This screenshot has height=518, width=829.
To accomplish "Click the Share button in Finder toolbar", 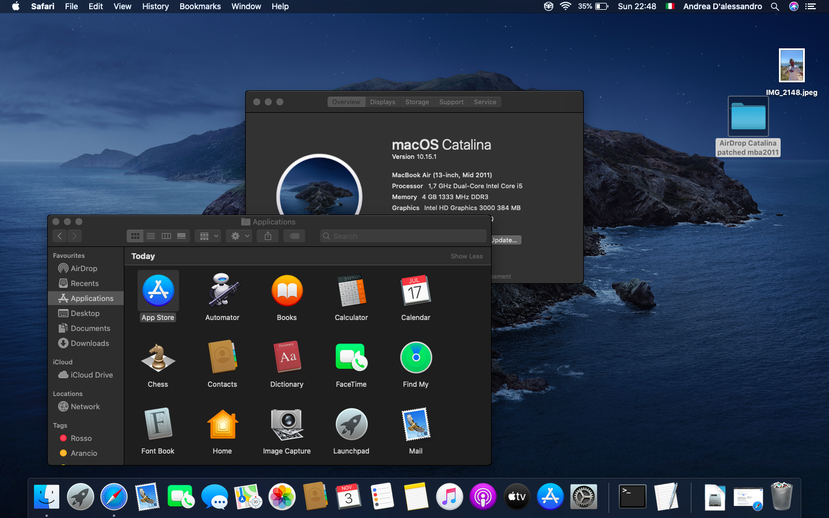I will pos(268,236).
